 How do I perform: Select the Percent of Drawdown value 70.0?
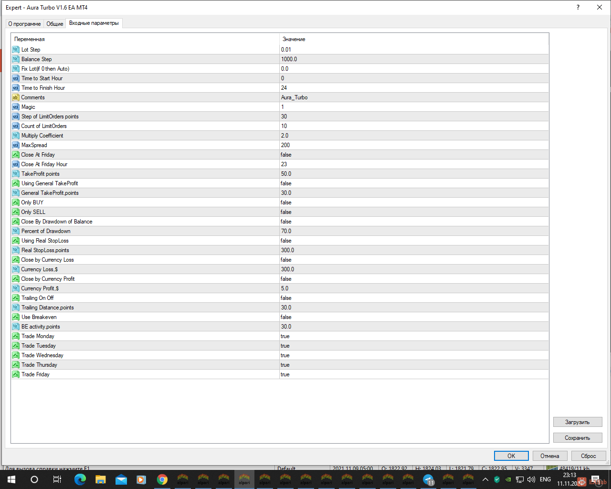coord(286,231)
